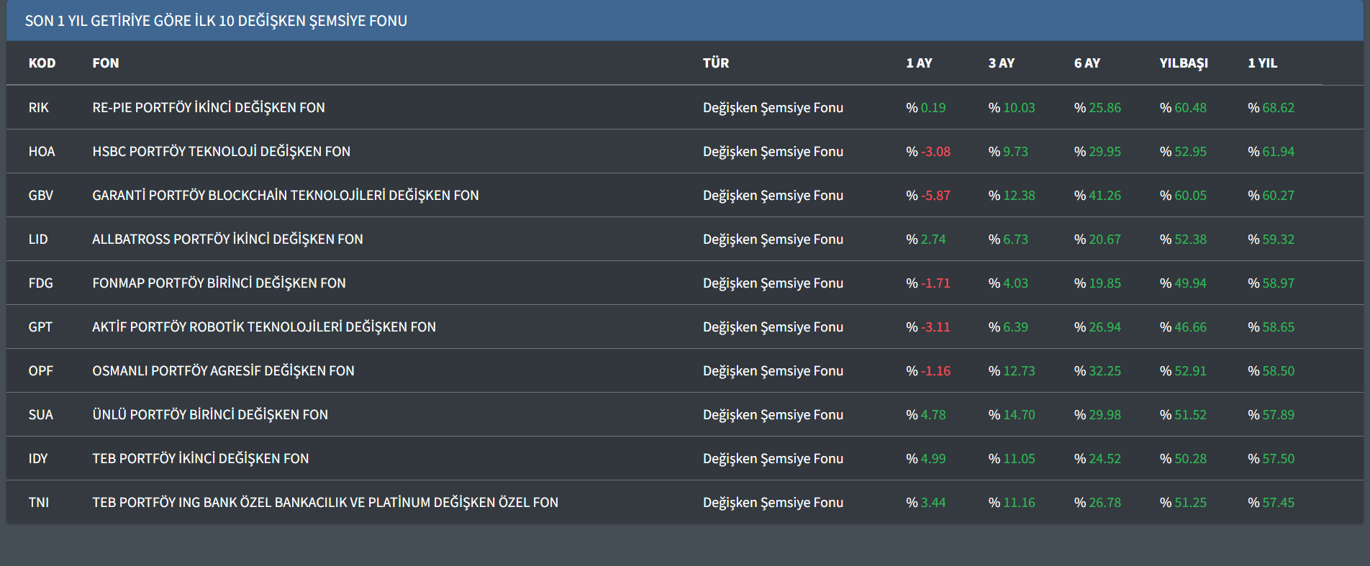Click ÜNLÜ PORTFÖY BİRİNCİ DEĞİŞKEN FON

[209, 415]
